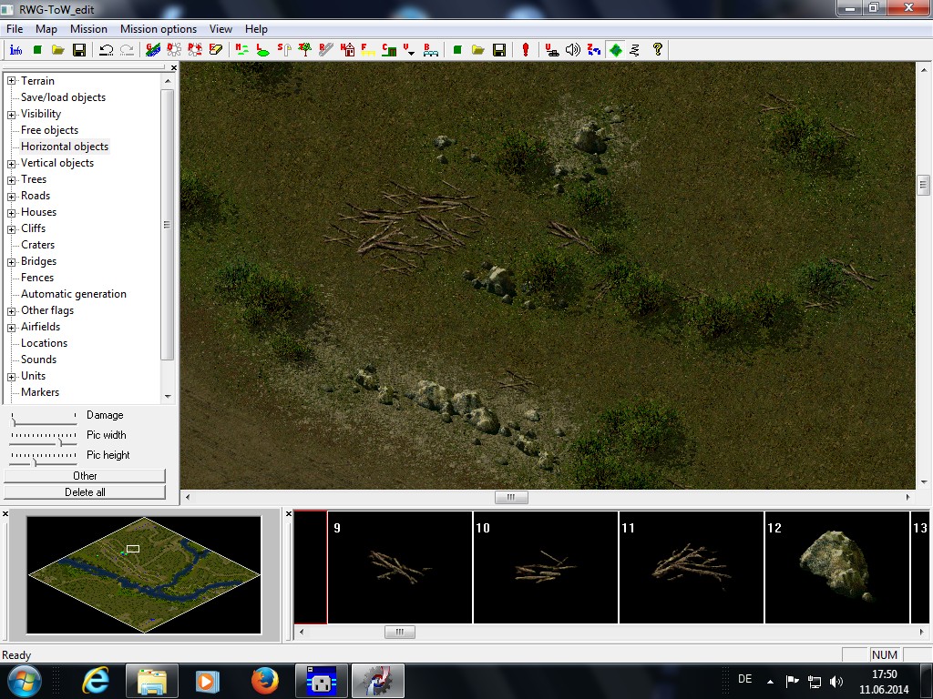
Task: Select object thumbnail number 9
Action: click(400, 567)
